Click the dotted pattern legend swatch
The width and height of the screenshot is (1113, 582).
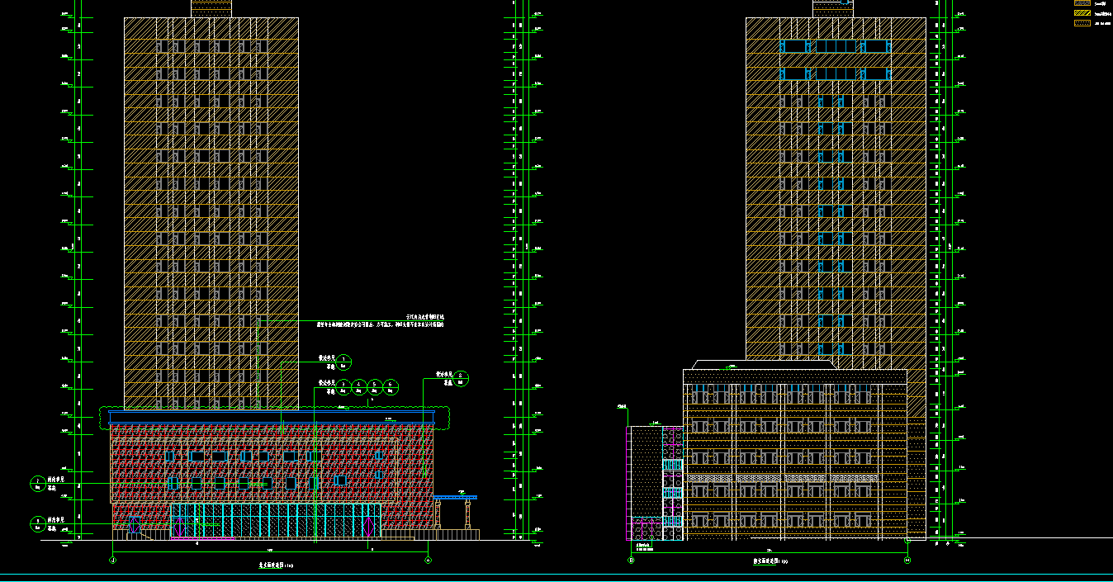[x=1082, y=23]
